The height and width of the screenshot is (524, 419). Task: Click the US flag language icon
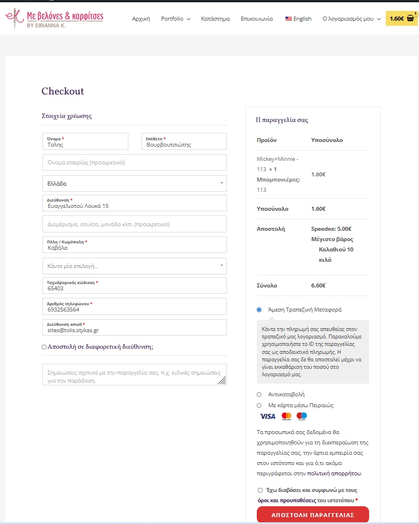click(288, 19)
